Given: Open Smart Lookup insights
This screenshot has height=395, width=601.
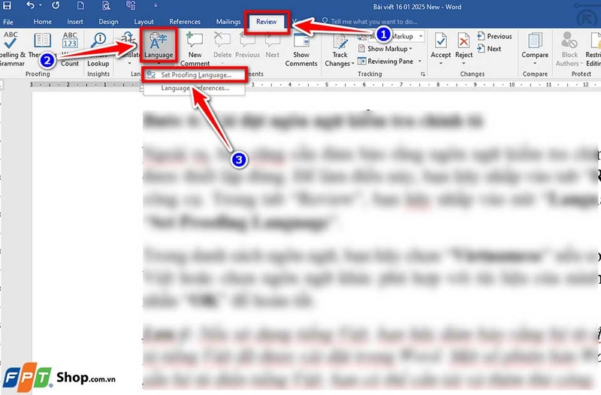Looking at the screenshot, I should [98, 49].
